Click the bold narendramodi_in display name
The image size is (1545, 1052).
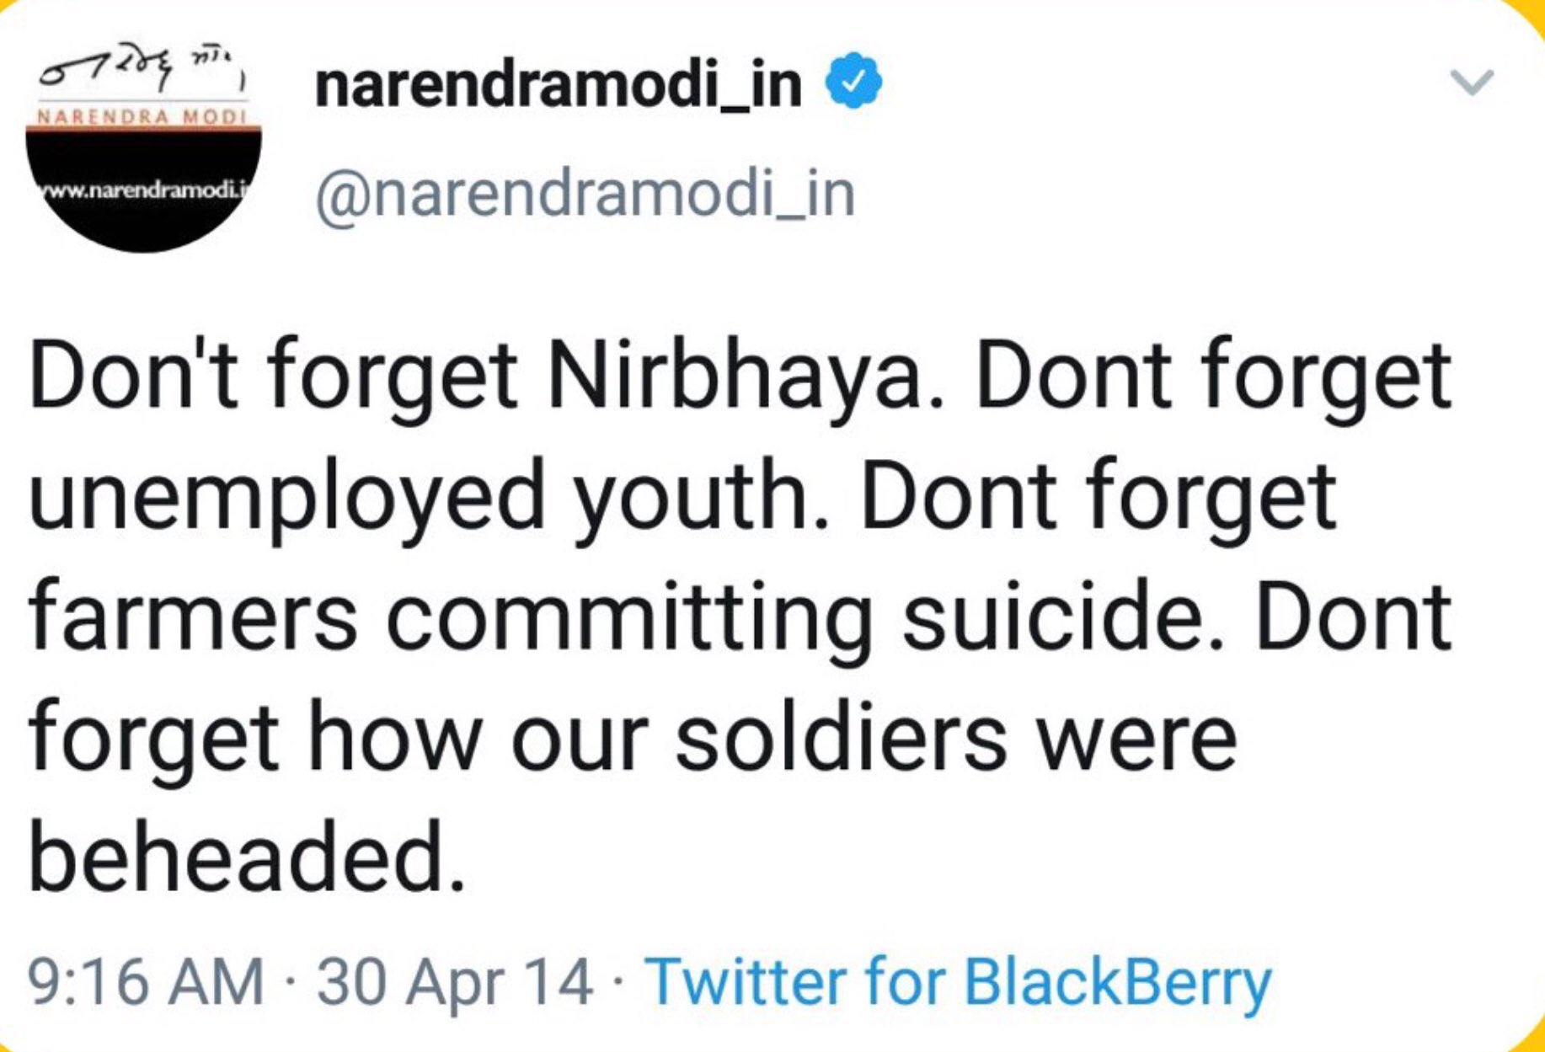(x=558, y=84)
